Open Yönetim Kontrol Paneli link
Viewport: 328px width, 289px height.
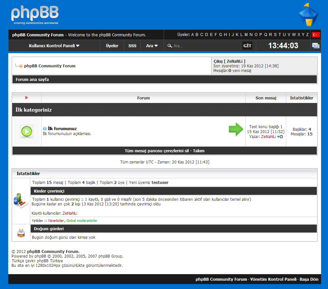point(273,279)
